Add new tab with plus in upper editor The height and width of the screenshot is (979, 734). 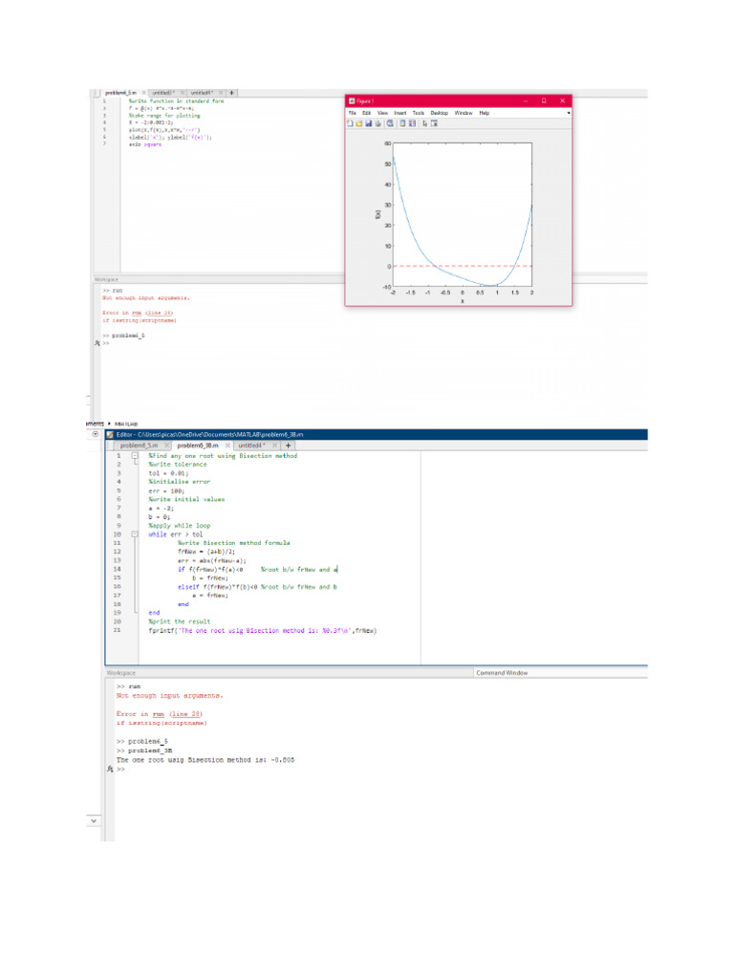[231, 93]
